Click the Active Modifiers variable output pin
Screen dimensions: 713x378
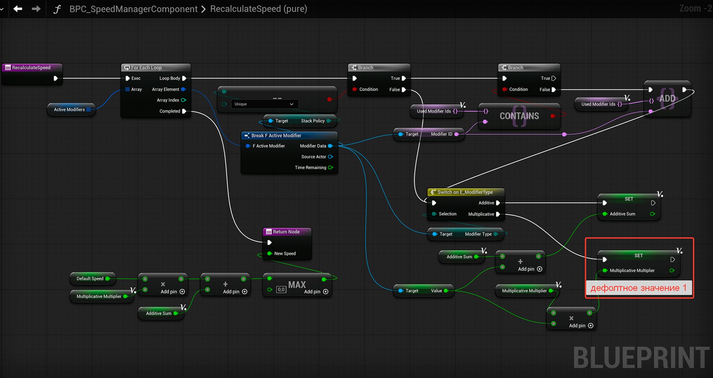[89, 110]
